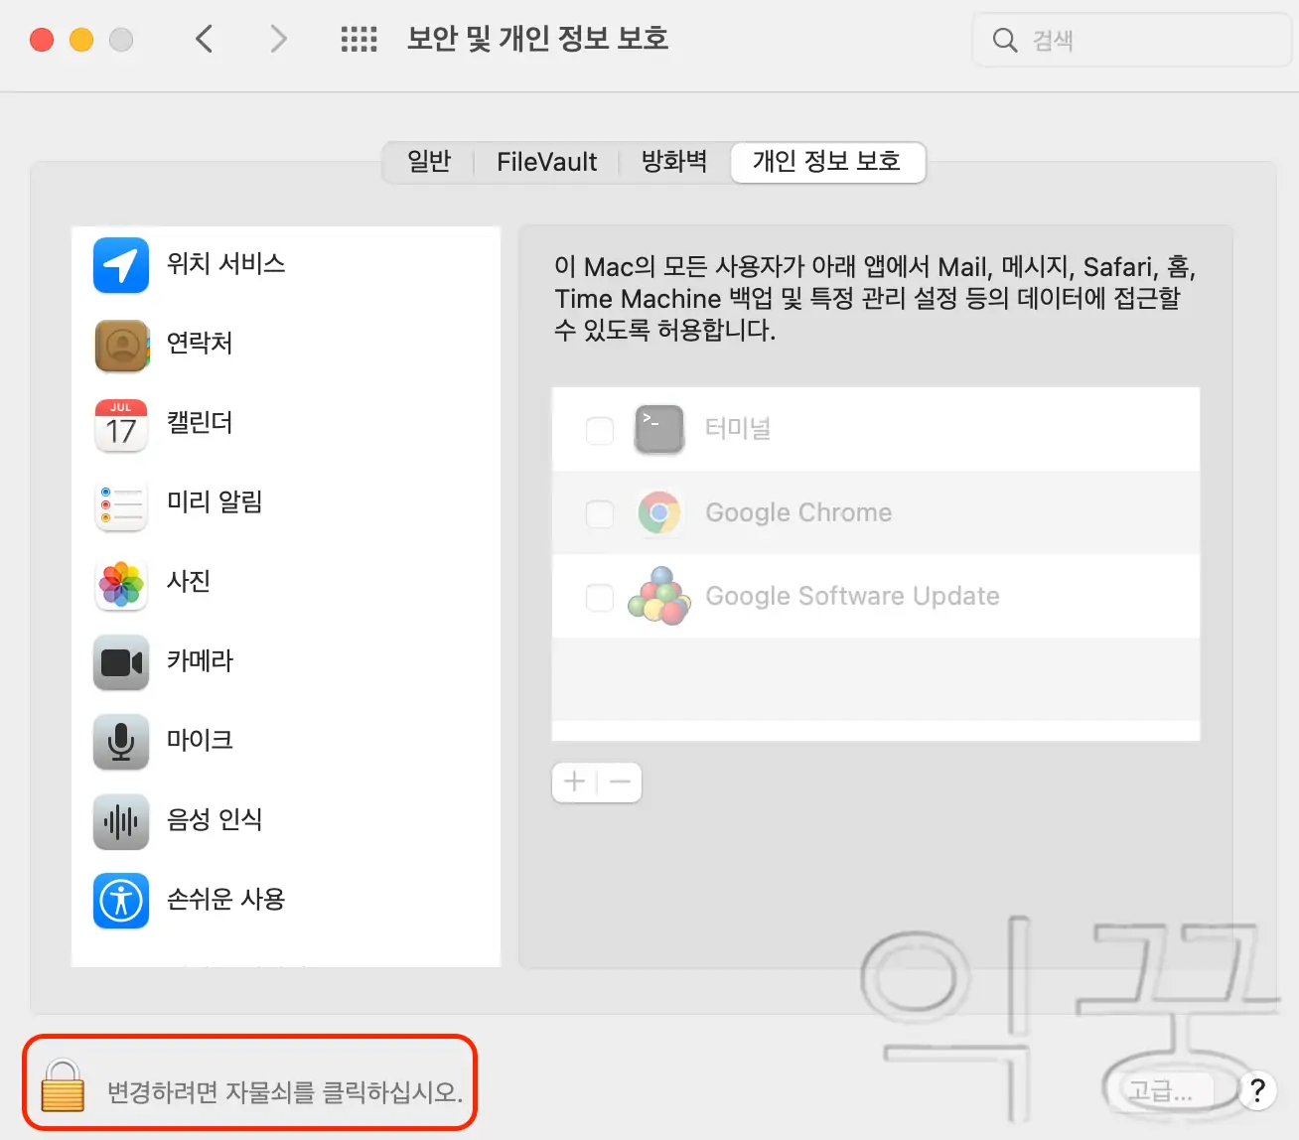This screenshot has height=1140, width=1299.
Task: Click the lock to allow changes
Action: (x=62, y=1086)
